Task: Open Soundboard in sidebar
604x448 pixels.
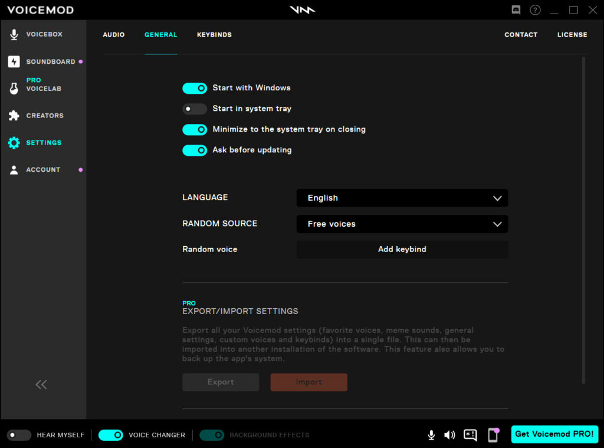Action: 51,62
